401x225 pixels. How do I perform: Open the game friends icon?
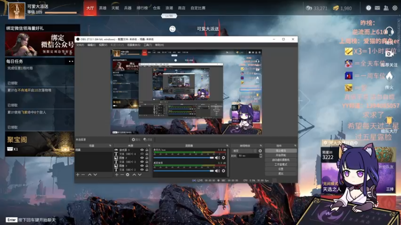click(x=386, y=8)
